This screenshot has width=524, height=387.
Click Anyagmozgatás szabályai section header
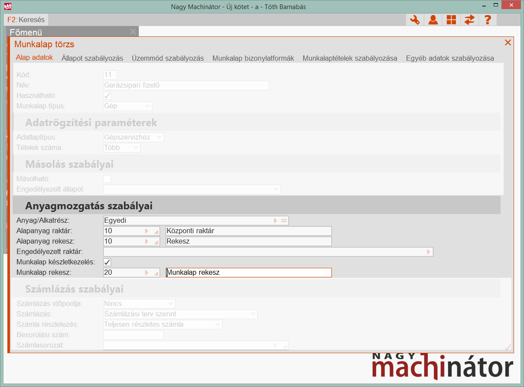(256, 205)
